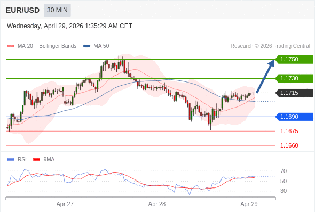Screen dimensions: 315x213
Task: Select the 1.1715 current price tag
Action: [x=294, y=93]
